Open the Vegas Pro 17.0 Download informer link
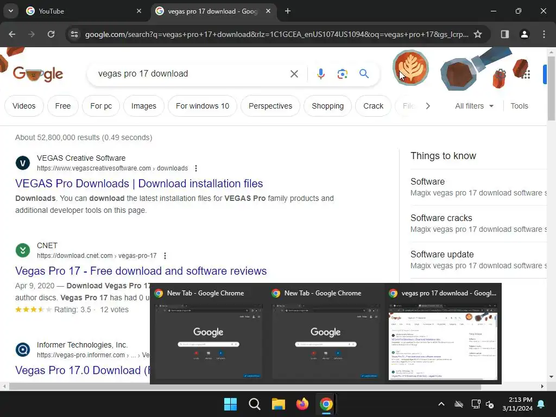 point(83,370)
